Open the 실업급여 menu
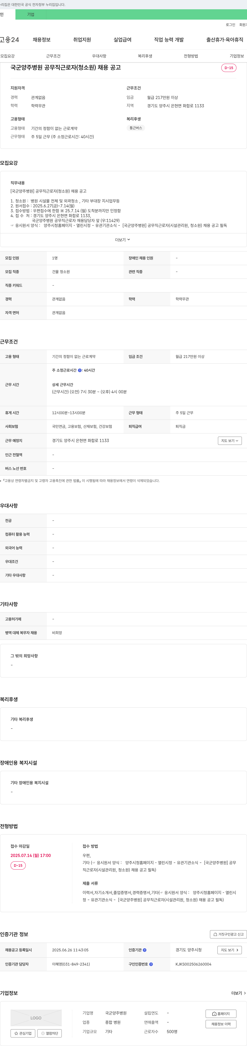The image size is (247, 1046). [x=122, y=39]
